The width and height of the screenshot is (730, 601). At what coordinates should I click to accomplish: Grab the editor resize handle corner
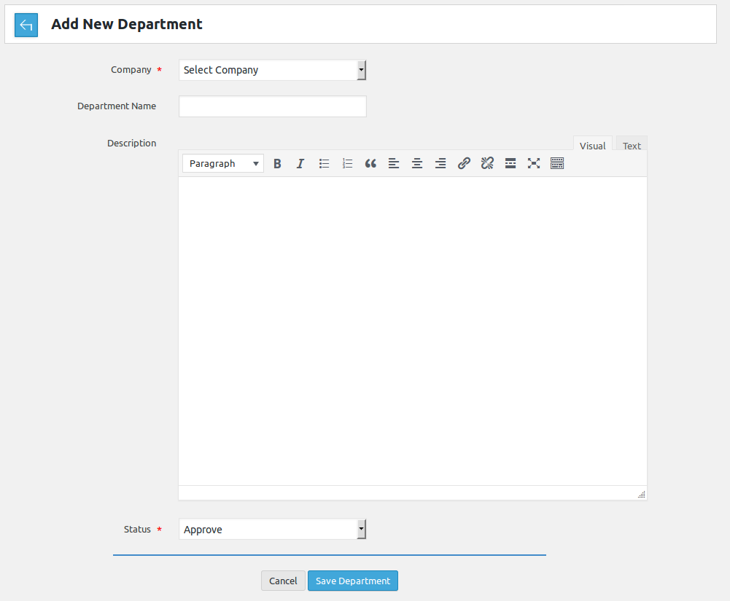[x=642, y=495]
